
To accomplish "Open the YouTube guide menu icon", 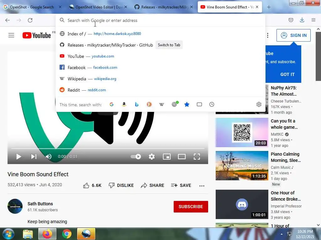I will [11, 35].
